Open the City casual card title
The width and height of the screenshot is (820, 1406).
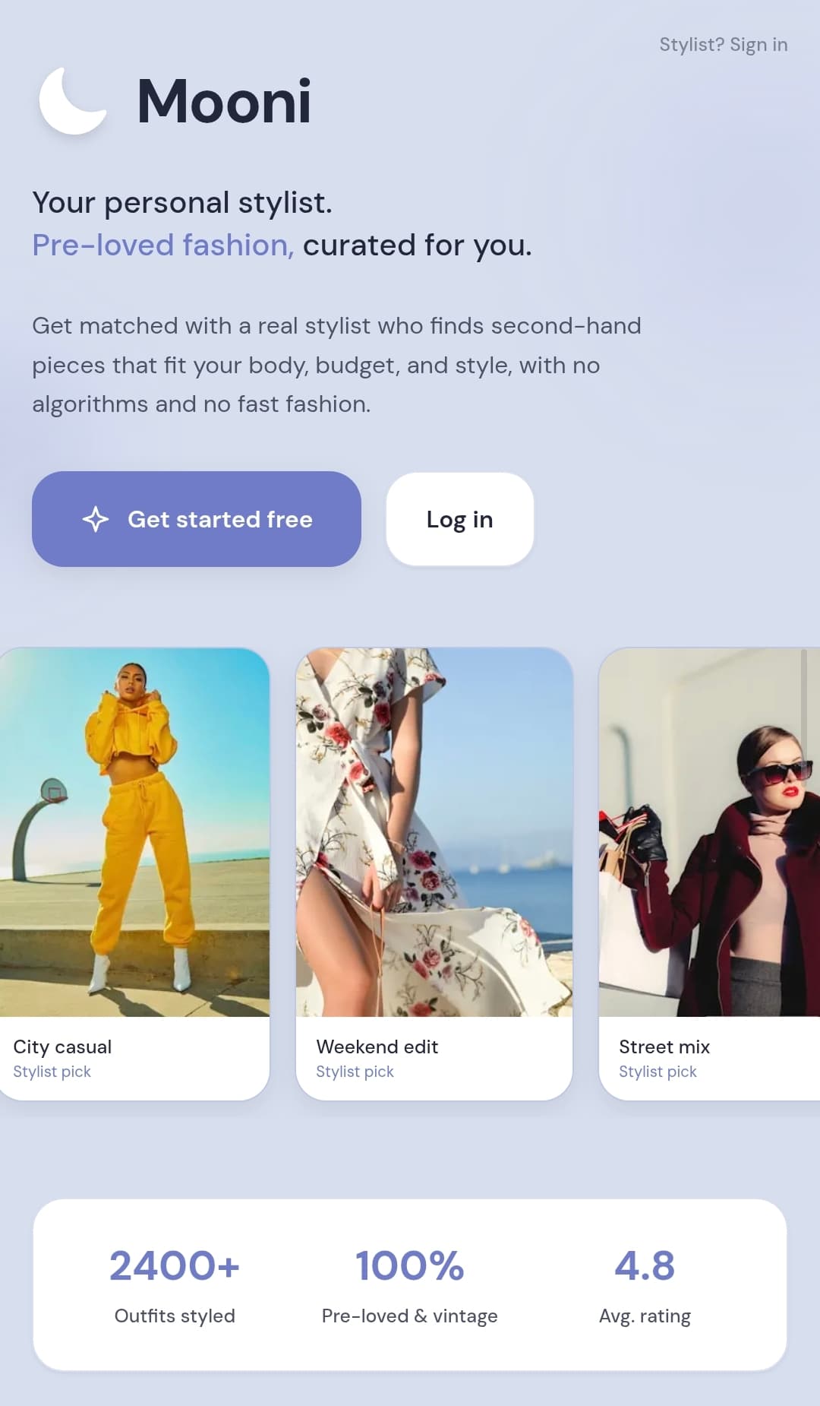pos(62,1047)
